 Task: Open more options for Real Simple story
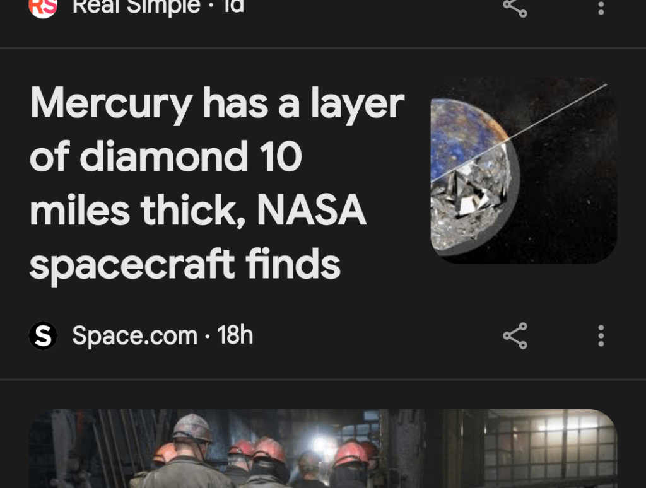601,8
